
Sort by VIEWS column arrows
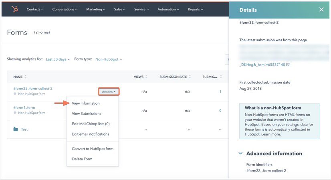point(147,77)
